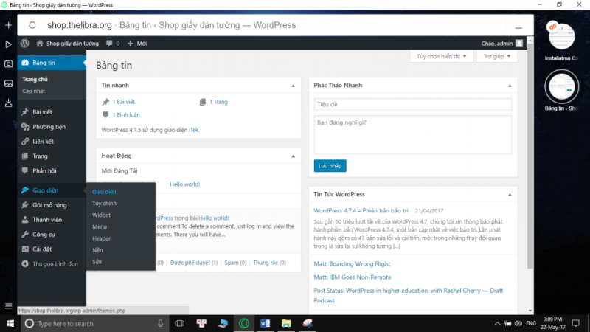Expand the Tùy chọn hiển thị dropdown

click(x=438, y=56)
